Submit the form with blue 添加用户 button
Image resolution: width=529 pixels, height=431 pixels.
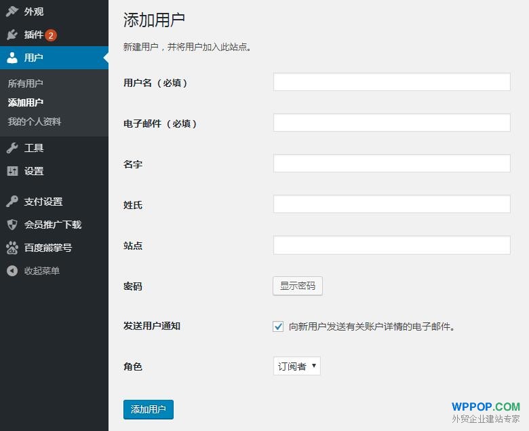[x=148, y=409]
